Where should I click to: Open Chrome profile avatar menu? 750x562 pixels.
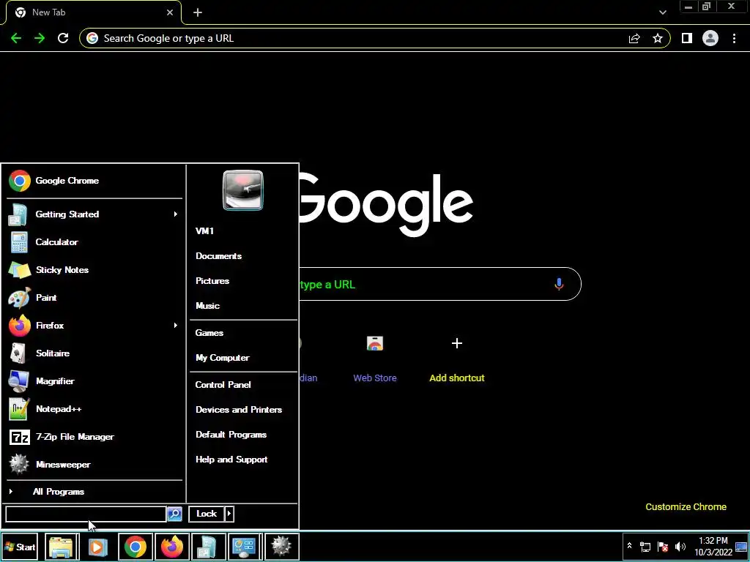point(710,38)
